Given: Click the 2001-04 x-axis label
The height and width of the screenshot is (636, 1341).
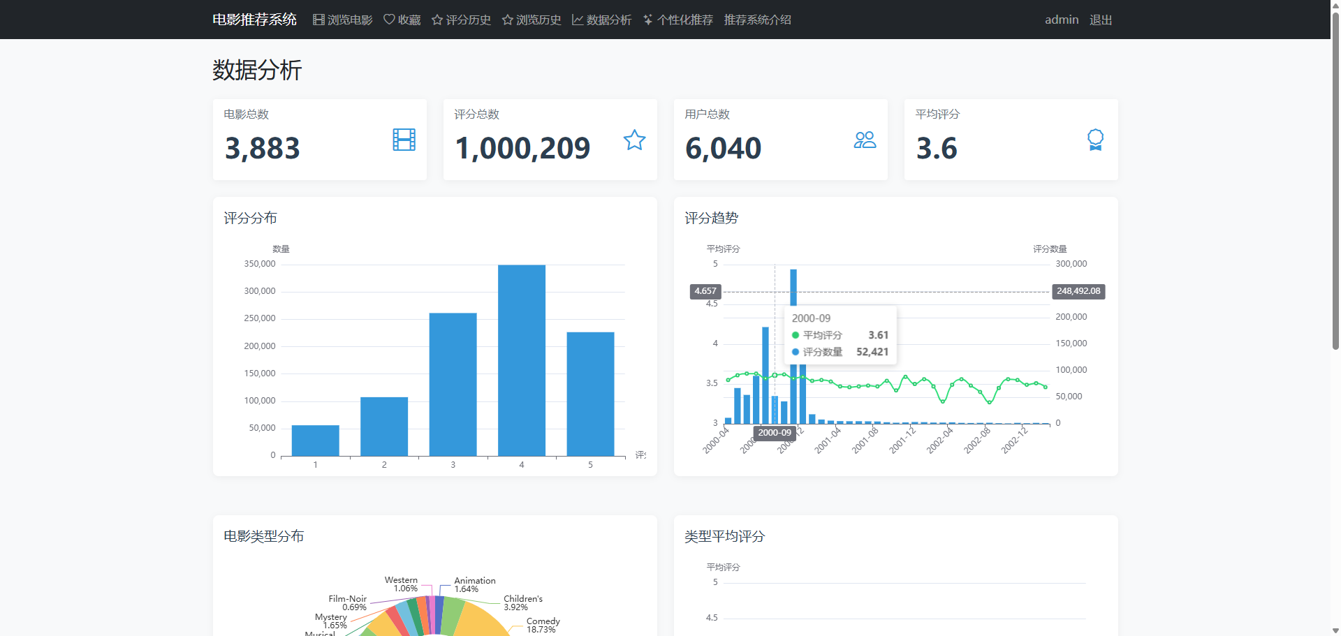Looking at the screenshot, I should point(828,441).
